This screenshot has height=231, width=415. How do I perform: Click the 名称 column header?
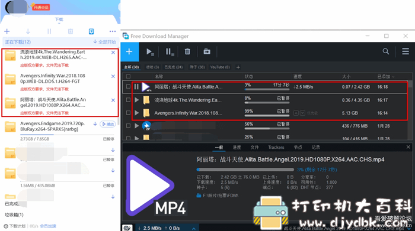click(159, 76)
